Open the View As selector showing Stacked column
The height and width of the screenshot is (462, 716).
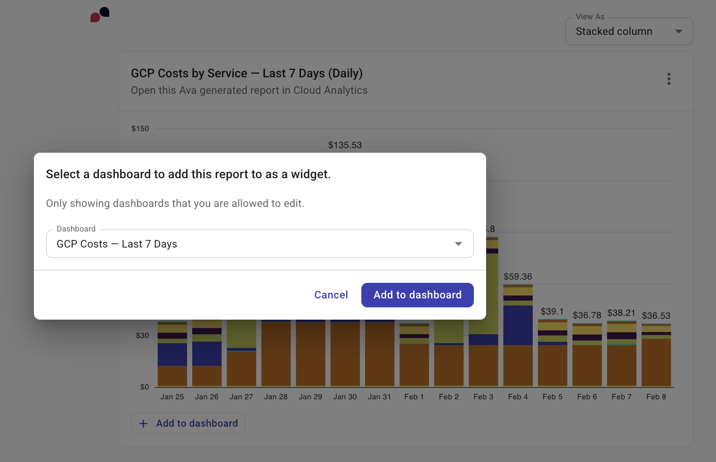(629, 31)
